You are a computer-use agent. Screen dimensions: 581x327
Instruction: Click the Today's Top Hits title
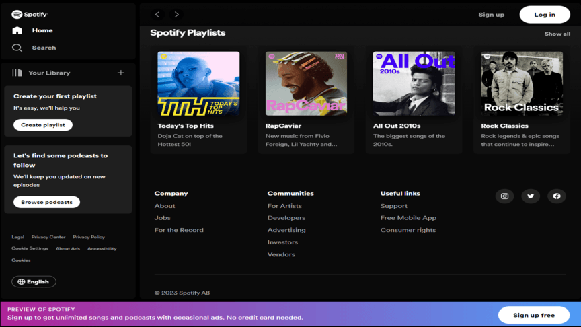coord(186,126)
